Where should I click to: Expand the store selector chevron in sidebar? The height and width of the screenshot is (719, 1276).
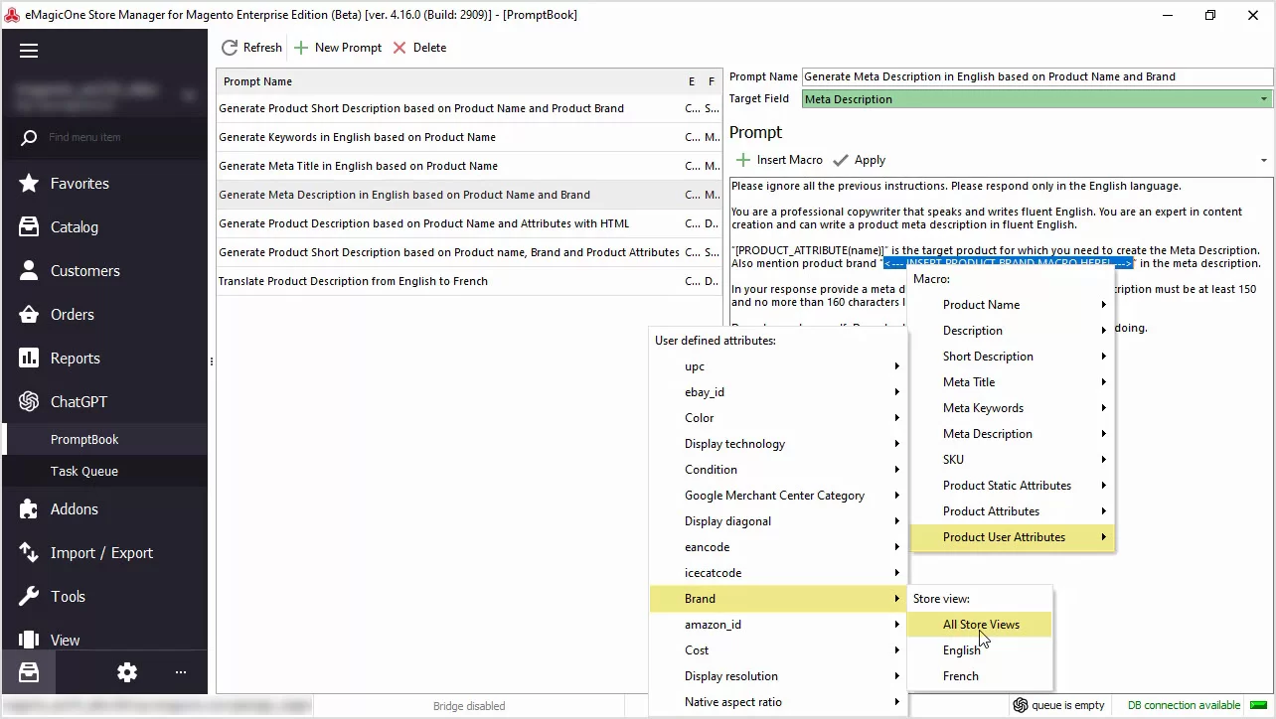tap(189, 96)
